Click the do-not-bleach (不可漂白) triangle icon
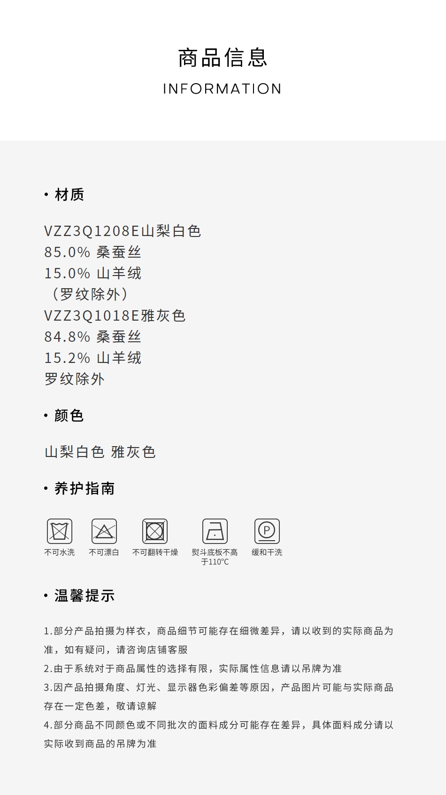446x795 pixels. [x=104, y=531]
